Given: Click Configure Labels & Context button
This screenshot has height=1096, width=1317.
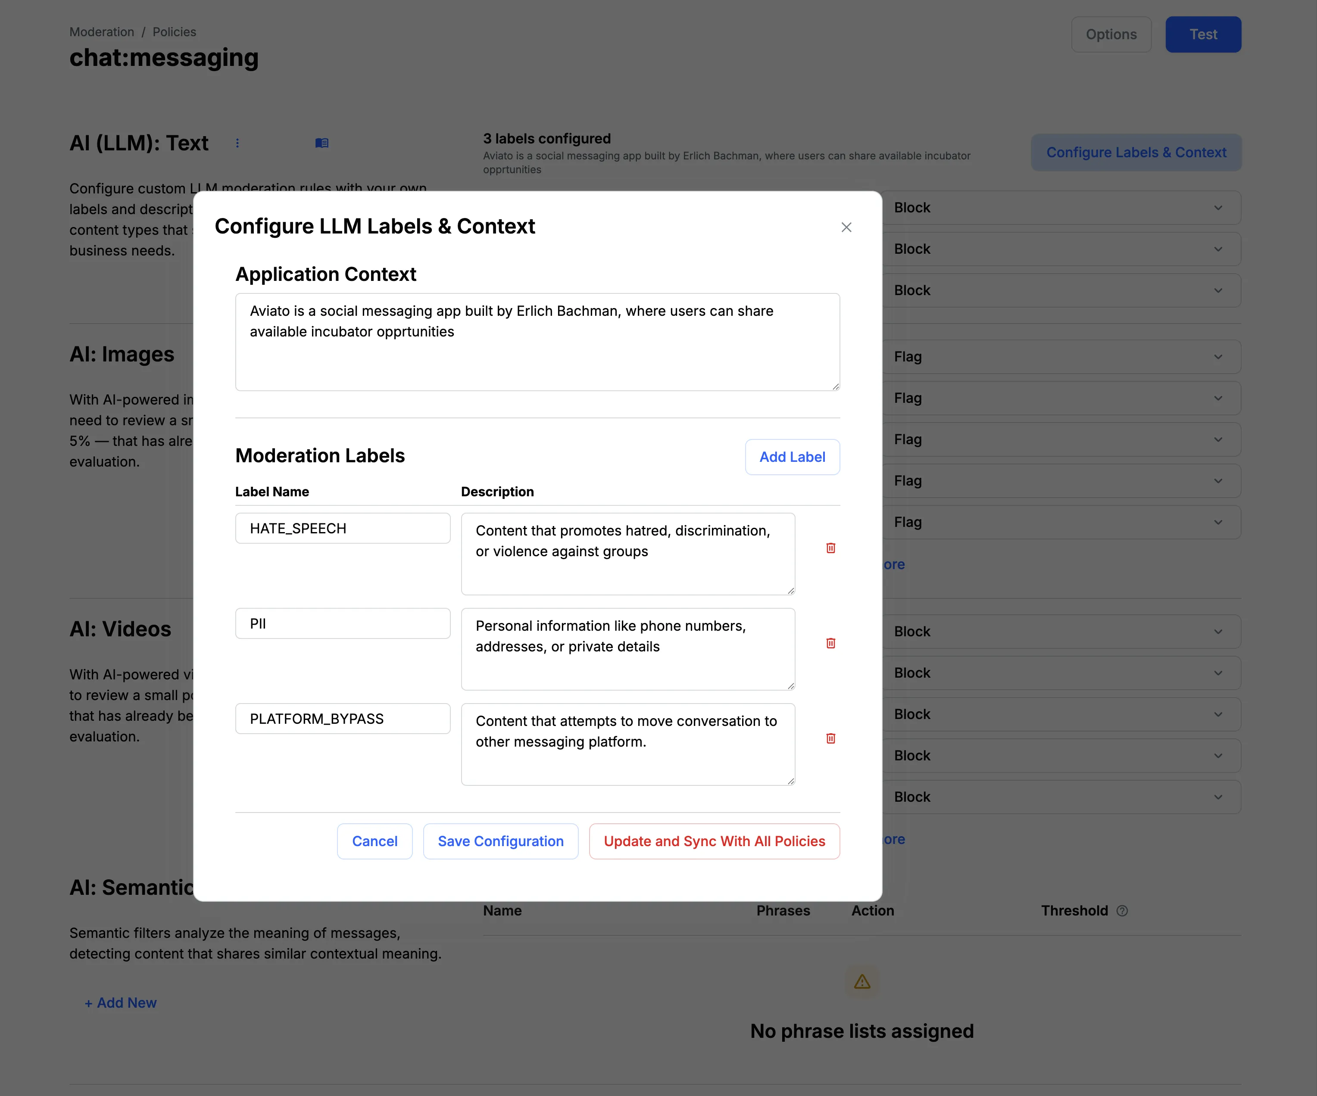Looking at the screenshot, I should click(x=1136, y=153).
